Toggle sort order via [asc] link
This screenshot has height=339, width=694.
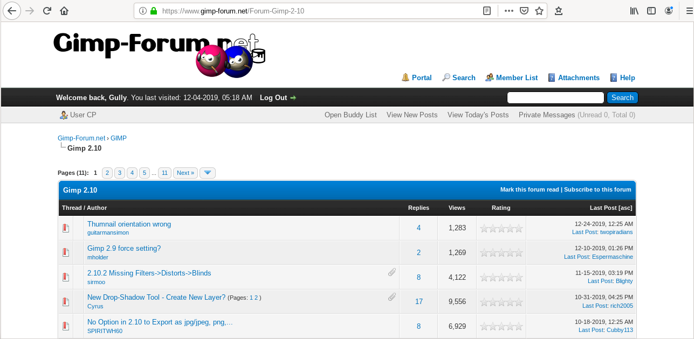pos(626,208)
